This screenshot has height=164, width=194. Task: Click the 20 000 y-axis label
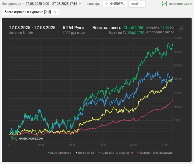coord(178,79)
